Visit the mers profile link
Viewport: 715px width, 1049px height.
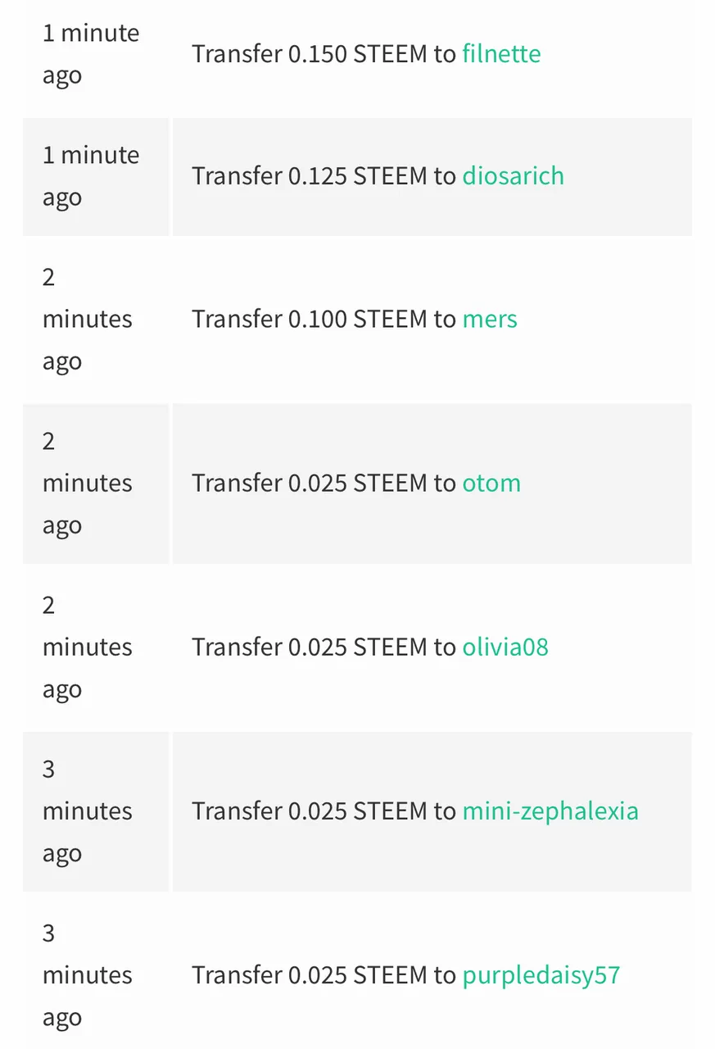tap(490, 319)
